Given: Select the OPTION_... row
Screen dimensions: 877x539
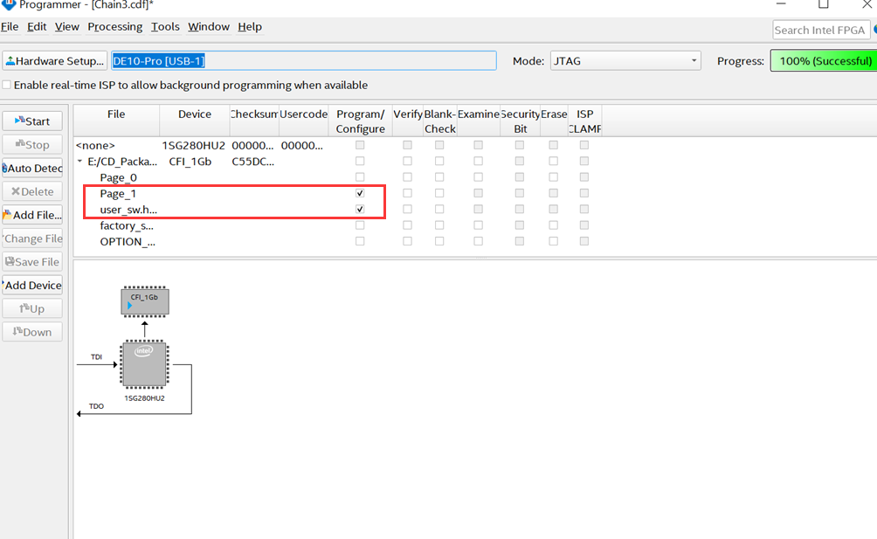Looking at the screenshot, I should pos(128,242).
